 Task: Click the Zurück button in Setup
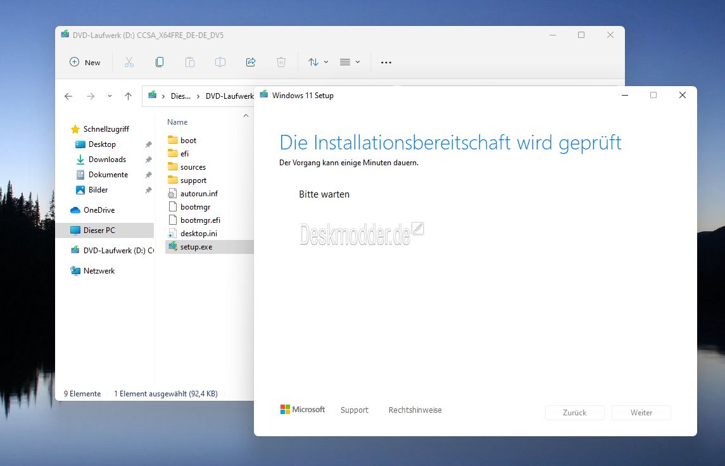[x=575, y=413]
